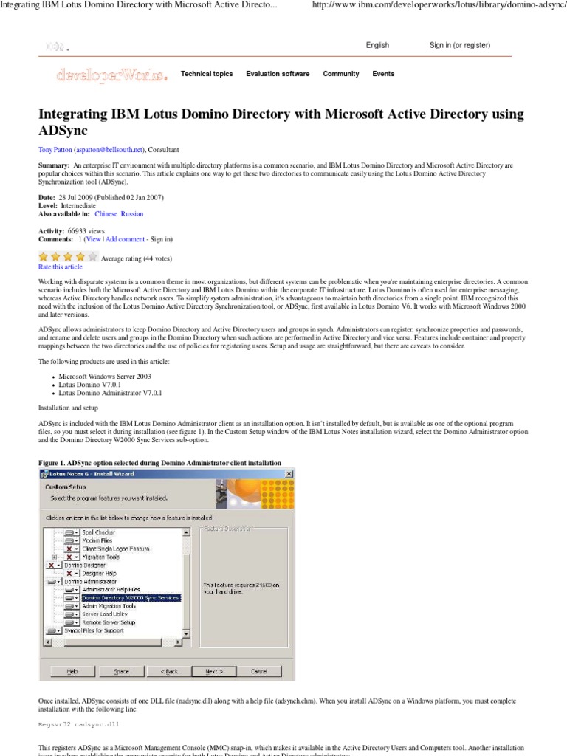Click the Domino Designer red X icon
567x756 pixels.
pos(54,565)
